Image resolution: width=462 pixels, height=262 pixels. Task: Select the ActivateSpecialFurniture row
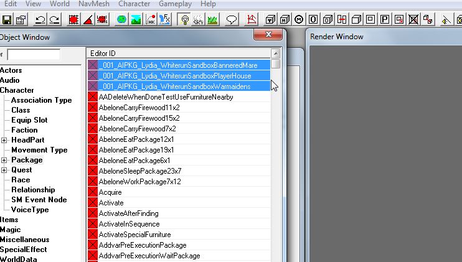coord(179,235)
